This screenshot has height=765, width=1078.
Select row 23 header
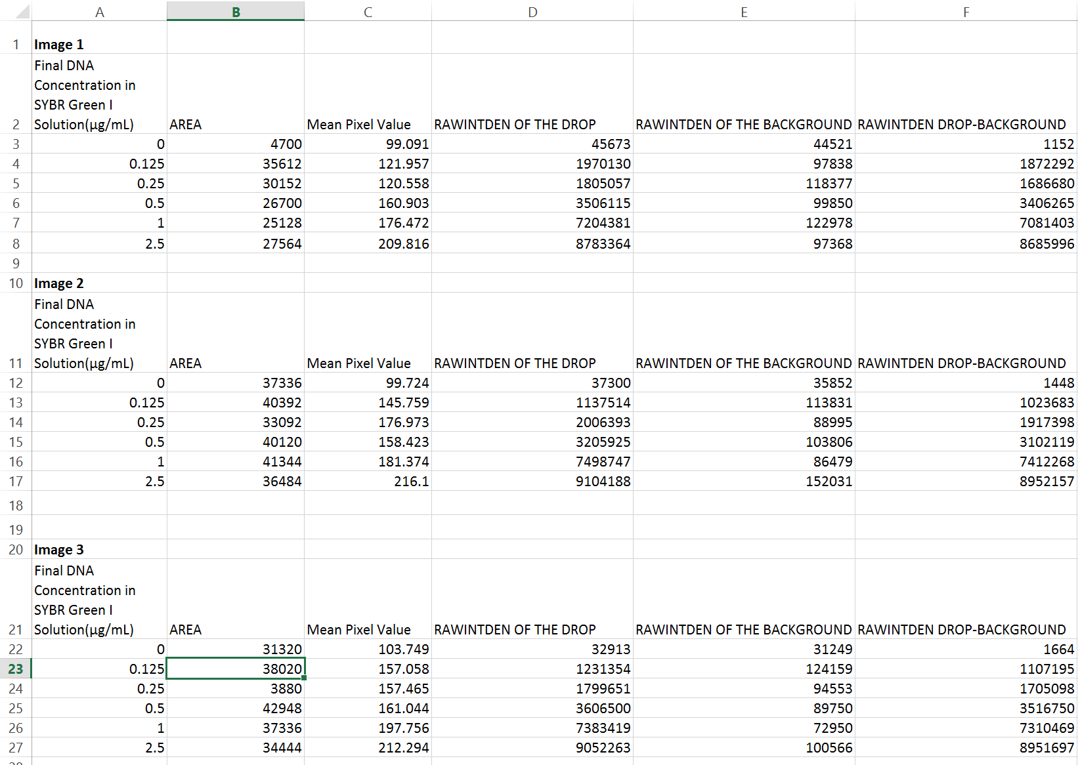point(16,669)
